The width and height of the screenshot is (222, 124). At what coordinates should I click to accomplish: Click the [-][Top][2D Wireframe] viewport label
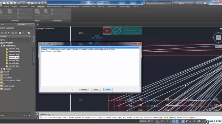(x=45, y=29)
